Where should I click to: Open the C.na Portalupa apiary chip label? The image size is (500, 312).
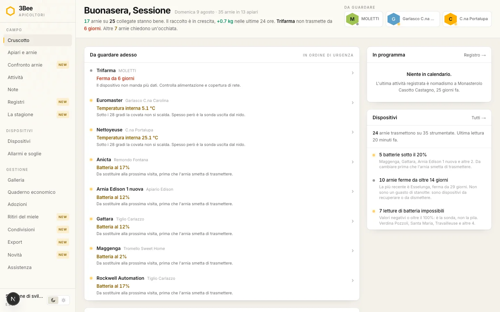tap(474, 19)
